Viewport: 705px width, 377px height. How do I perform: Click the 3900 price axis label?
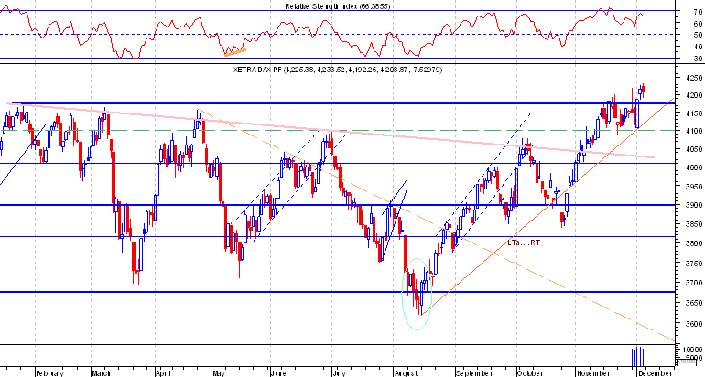click(x=694, y=204)
